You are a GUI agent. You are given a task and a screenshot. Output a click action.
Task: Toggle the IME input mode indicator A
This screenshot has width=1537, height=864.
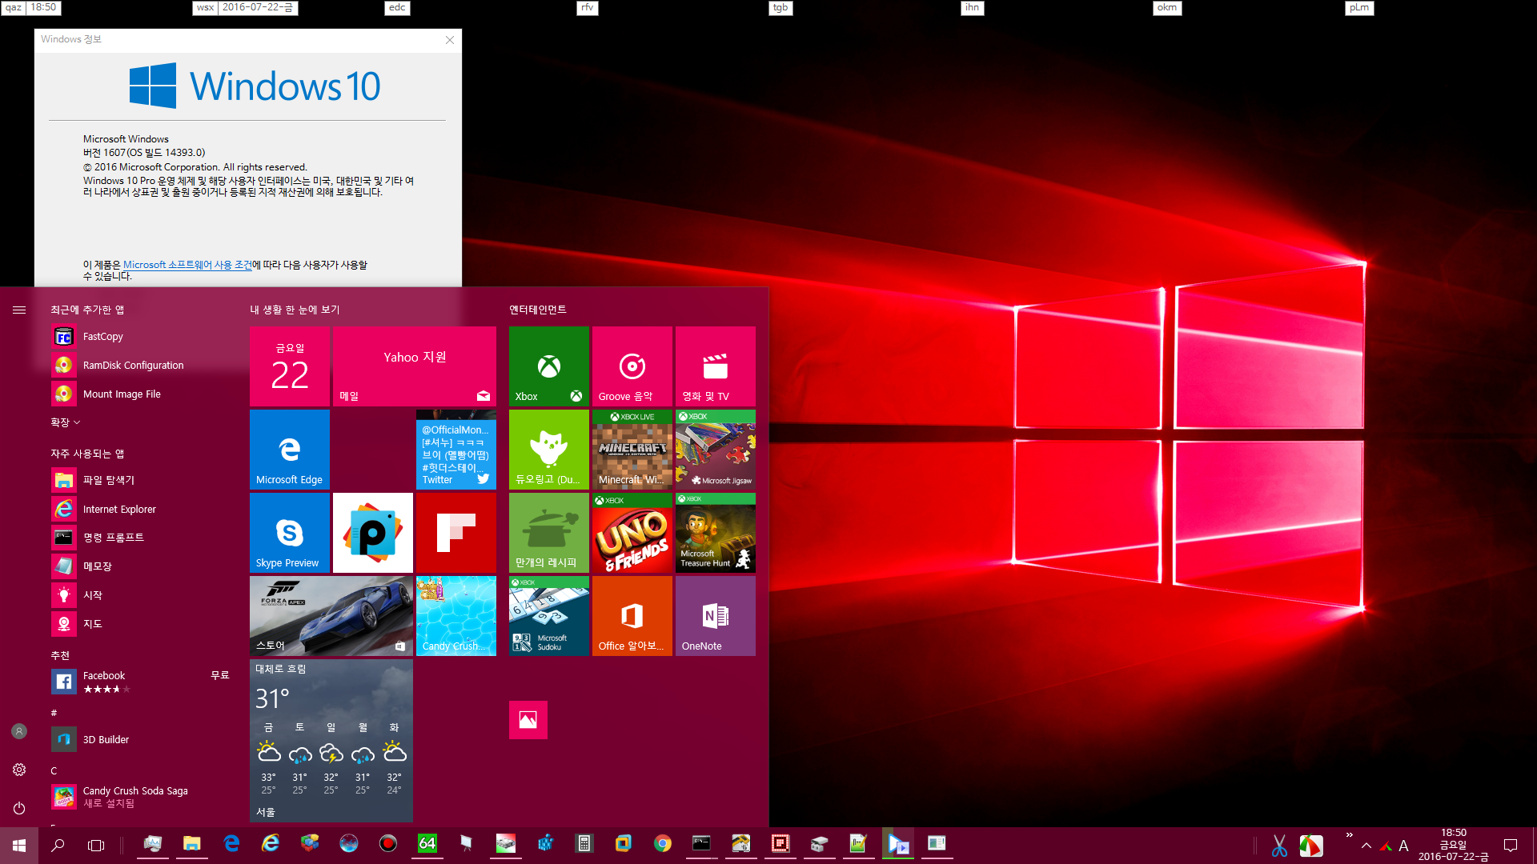coord(1403,846)
